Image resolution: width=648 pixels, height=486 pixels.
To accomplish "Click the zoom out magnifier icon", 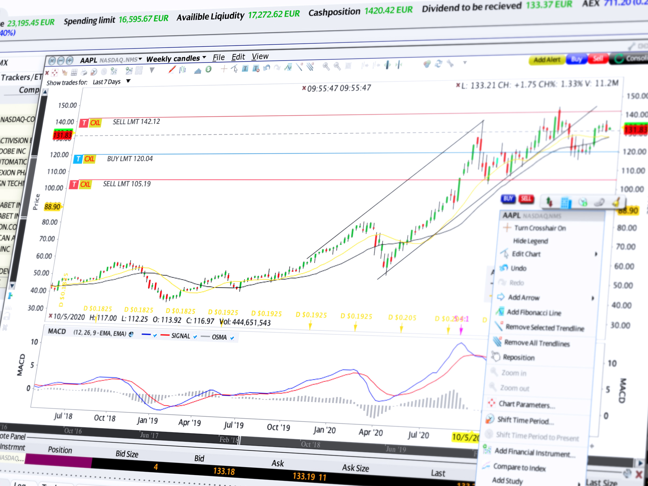I will click(x=337, y=66).
